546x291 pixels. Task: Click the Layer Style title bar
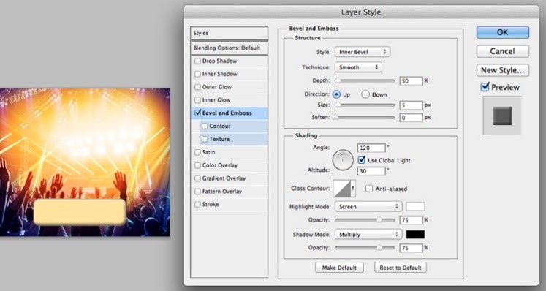click(361, 12)
